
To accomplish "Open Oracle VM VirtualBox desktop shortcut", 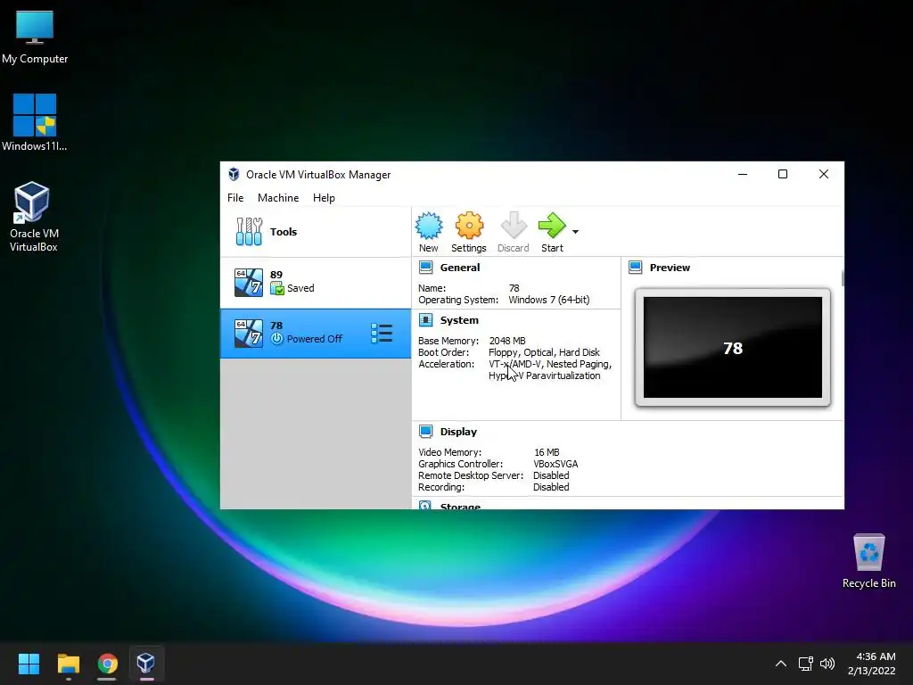I will [x=33, y=217].
